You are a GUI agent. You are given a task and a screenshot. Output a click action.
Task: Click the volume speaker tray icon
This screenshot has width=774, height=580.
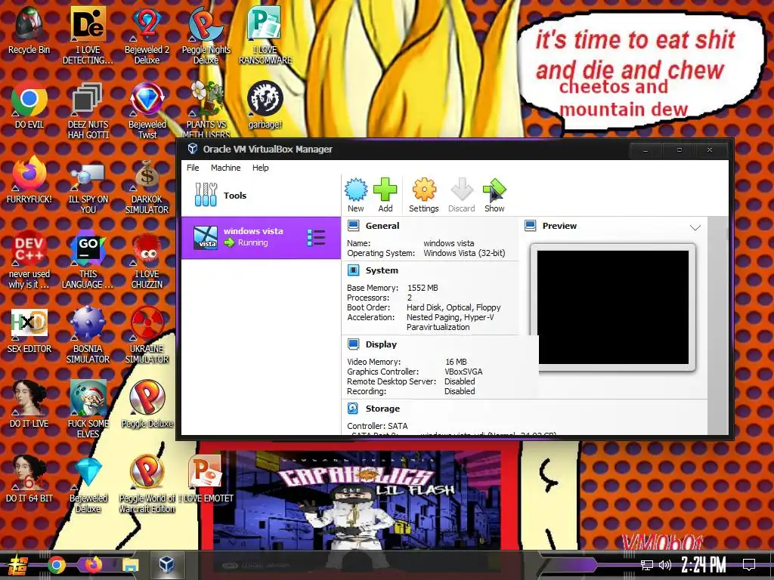click(665, 565)
